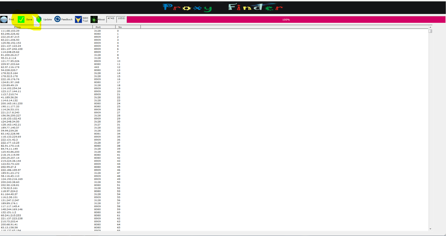Select proxy 111.68.103.39

(x=10, y=31)
